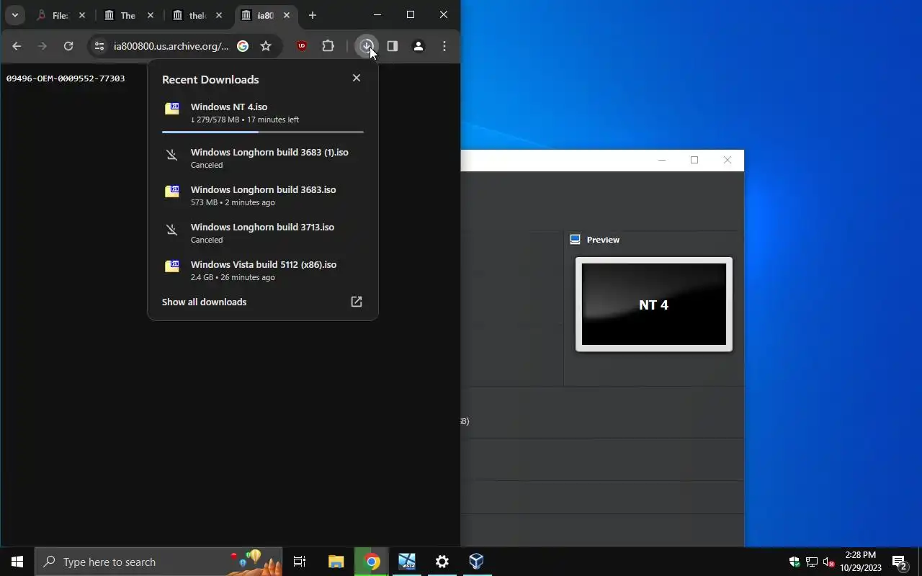Open the notification center icon
Viewport: 922px width, 576px height.
tap(900, 562)
